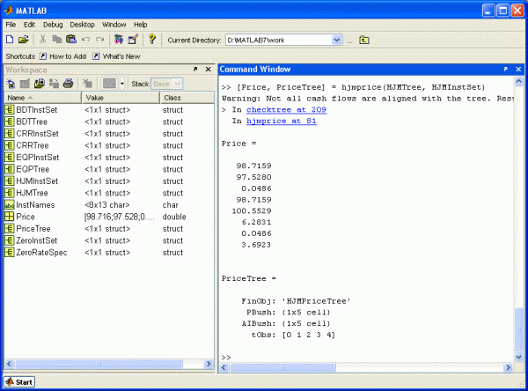Image resolution: width=528 pixels, height=391 pixels.
Task: Open plot type dropdown arrow
Action: tap(122, 84)
